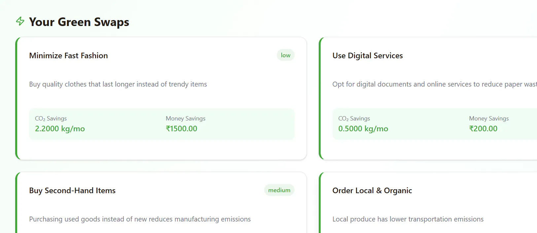This screenshot has width=537, height=233.
Task: Click 'CO₂ Savings' label in Fast Fashion card
Action: coord(51,118)
